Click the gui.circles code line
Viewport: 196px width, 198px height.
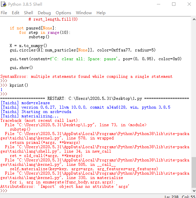83,50
